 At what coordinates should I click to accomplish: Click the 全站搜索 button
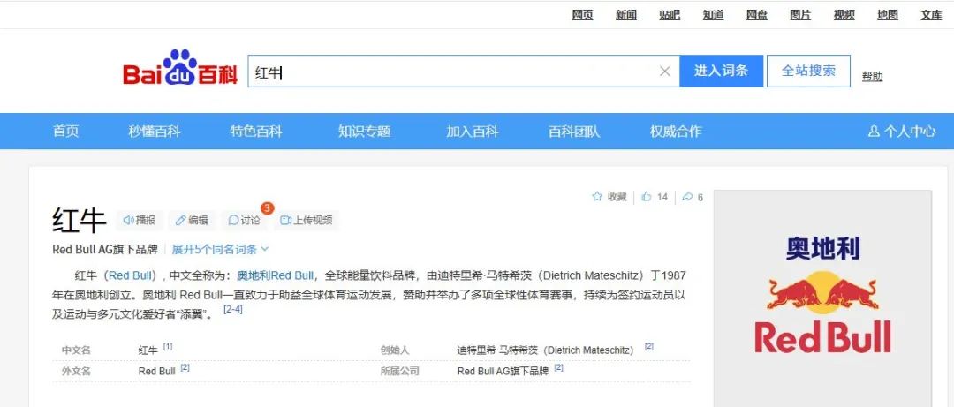coord(808,72)
